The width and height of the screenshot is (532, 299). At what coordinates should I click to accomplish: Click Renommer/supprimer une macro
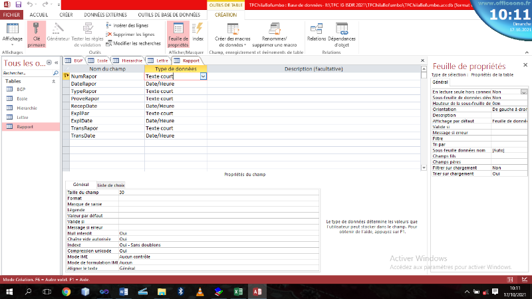[275, 33]
